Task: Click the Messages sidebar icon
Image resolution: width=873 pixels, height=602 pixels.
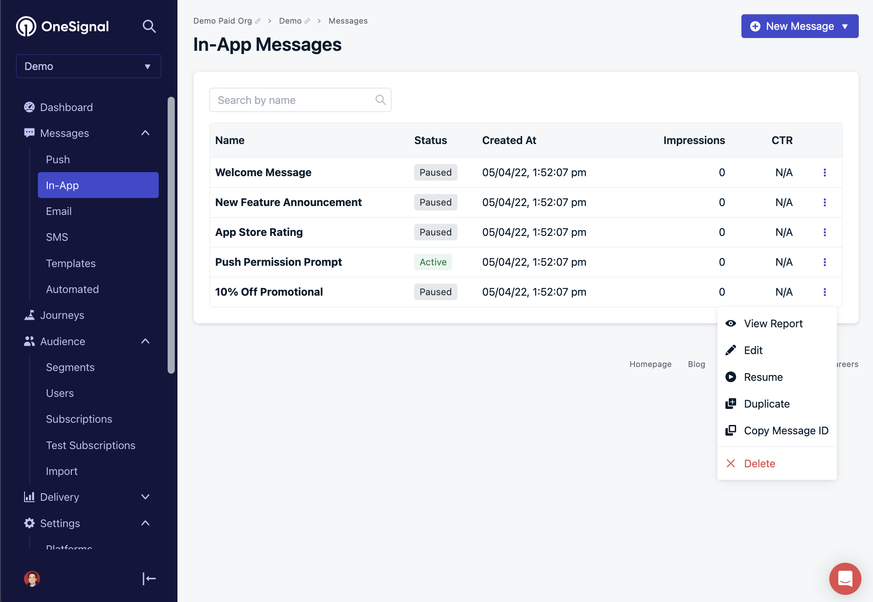Action: 30,133
